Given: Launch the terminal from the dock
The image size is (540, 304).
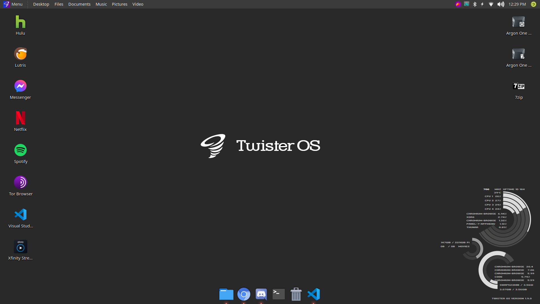Looking at the screenshot, I should coord(278,294).
